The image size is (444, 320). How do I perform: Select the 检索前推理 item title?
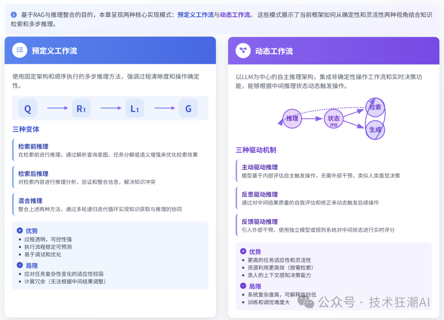tap(33, 147)
